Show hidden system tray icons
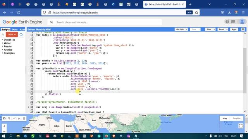Image resolution: width=248 pixels, height=139 pixels. point(206,136)
